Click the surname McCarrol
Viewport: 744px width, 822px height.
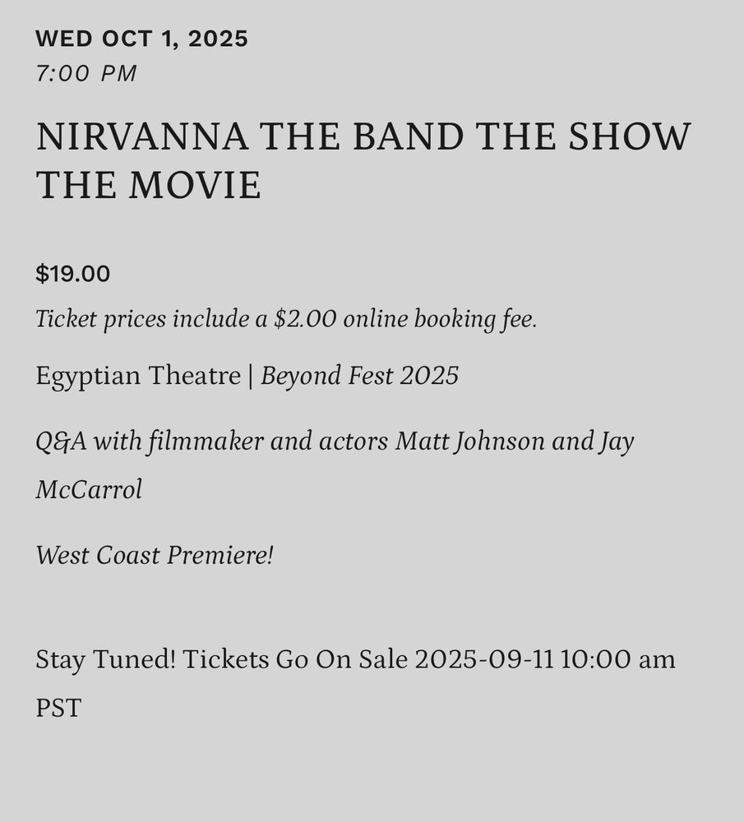pos(89,490)
